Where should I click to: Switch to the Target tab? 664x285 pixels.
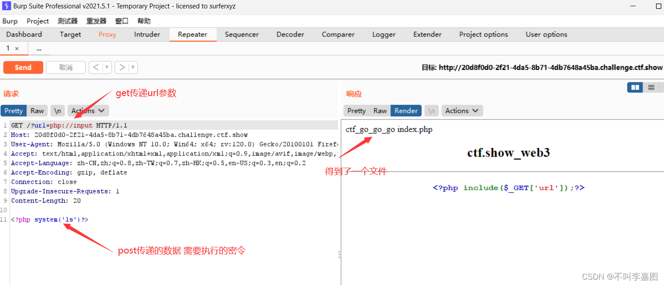coord(70,35)
